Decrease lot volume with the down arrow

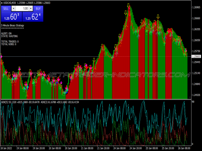point(13,9)
